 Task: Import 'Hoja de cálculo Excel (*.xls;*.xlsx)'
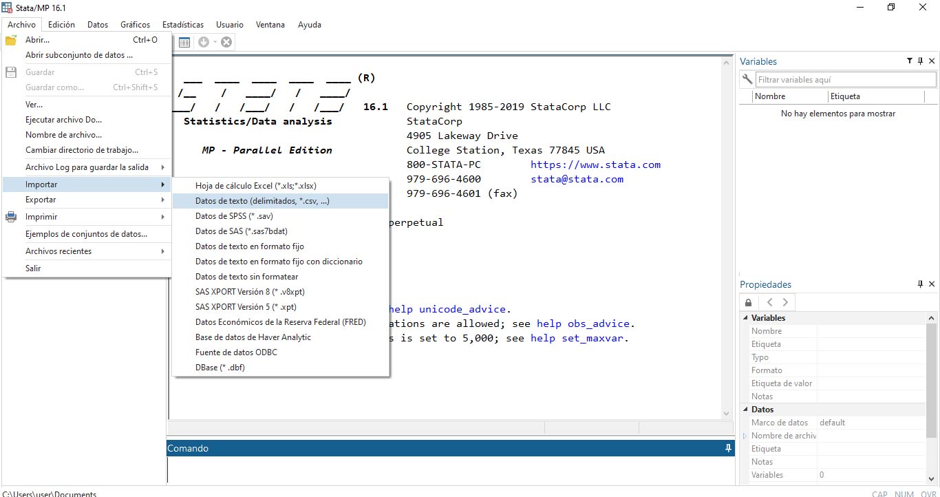[281, 186]
